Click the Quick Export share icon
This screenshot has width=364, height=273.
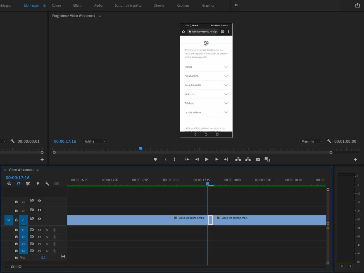(358, 5)
